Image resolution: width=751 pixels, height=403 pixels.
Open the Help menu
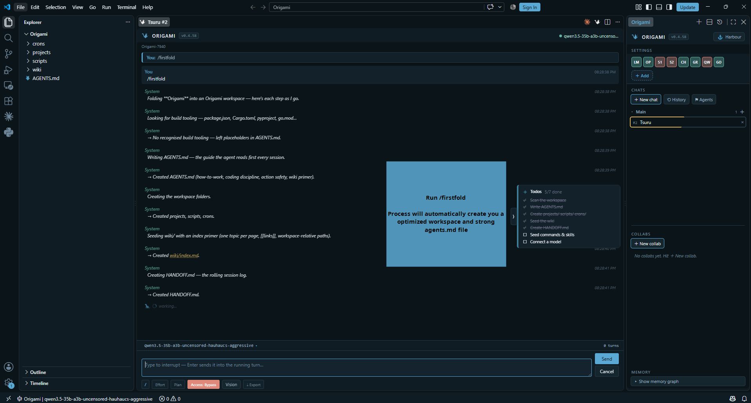click(147, 7)
